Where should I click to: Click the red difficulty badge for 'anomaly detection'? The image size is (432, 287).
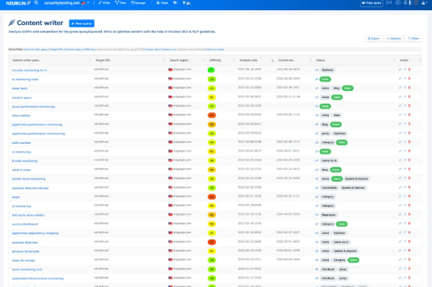tap(211, 242)
